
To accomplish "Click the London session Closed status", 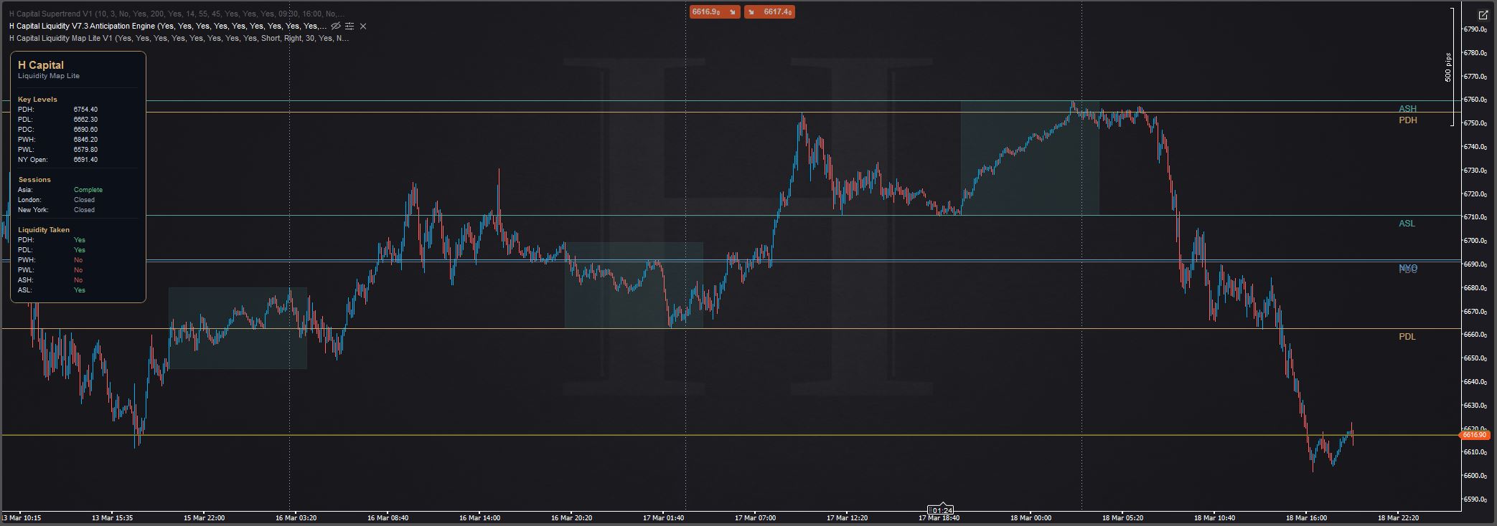I will [x=84, y=200].
